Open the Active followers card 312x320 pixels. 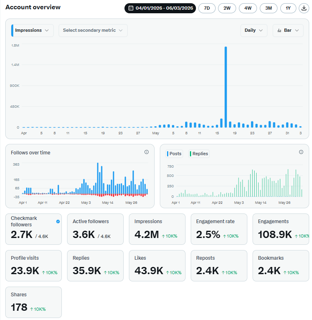pyautogui.click(x=96, y=229)
